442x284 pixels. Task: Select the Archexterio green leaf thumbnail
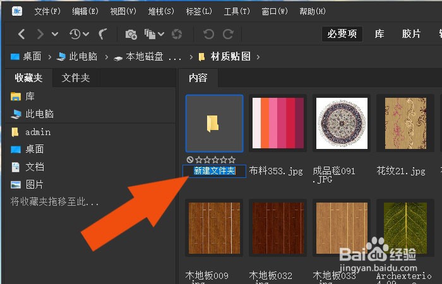[x=405, y=228]
